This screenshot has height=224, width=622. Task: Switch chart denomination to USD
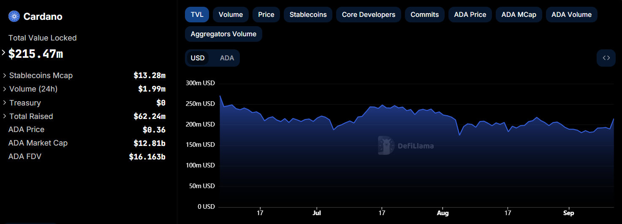[198, 58]
